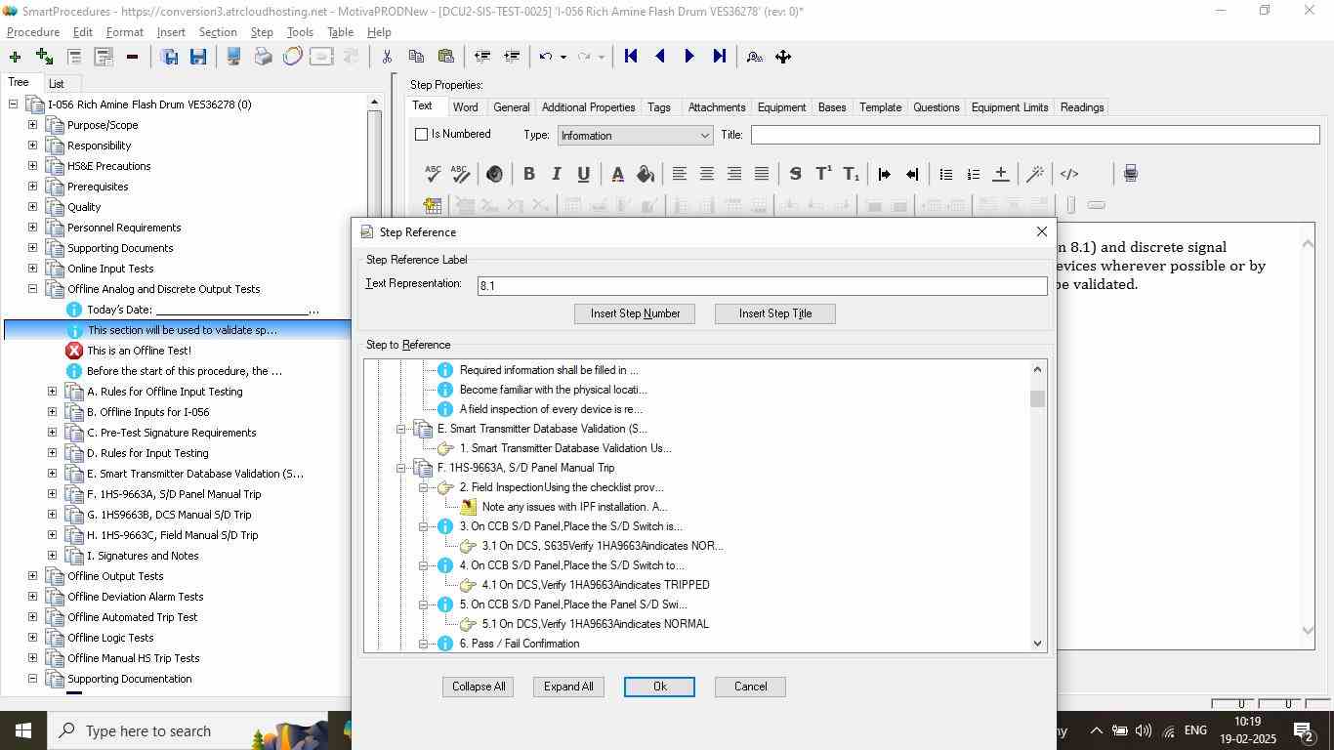Switch to the List tab in the left panel
The width and height of the screenshot is (1334, 750).
click(57, 84)
